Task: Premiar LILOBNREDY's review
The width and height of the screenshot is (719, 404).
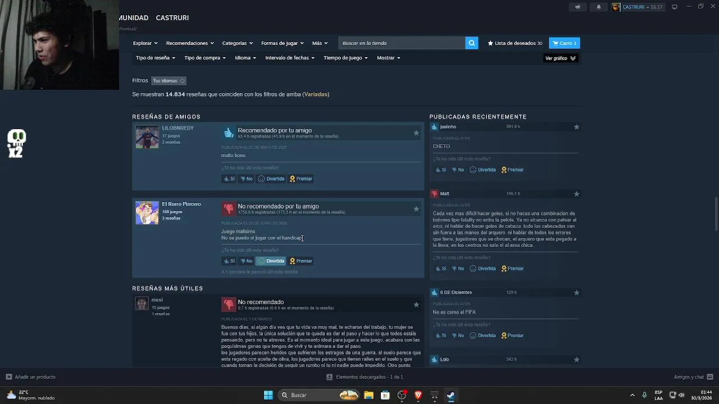Action: point(301,179)
